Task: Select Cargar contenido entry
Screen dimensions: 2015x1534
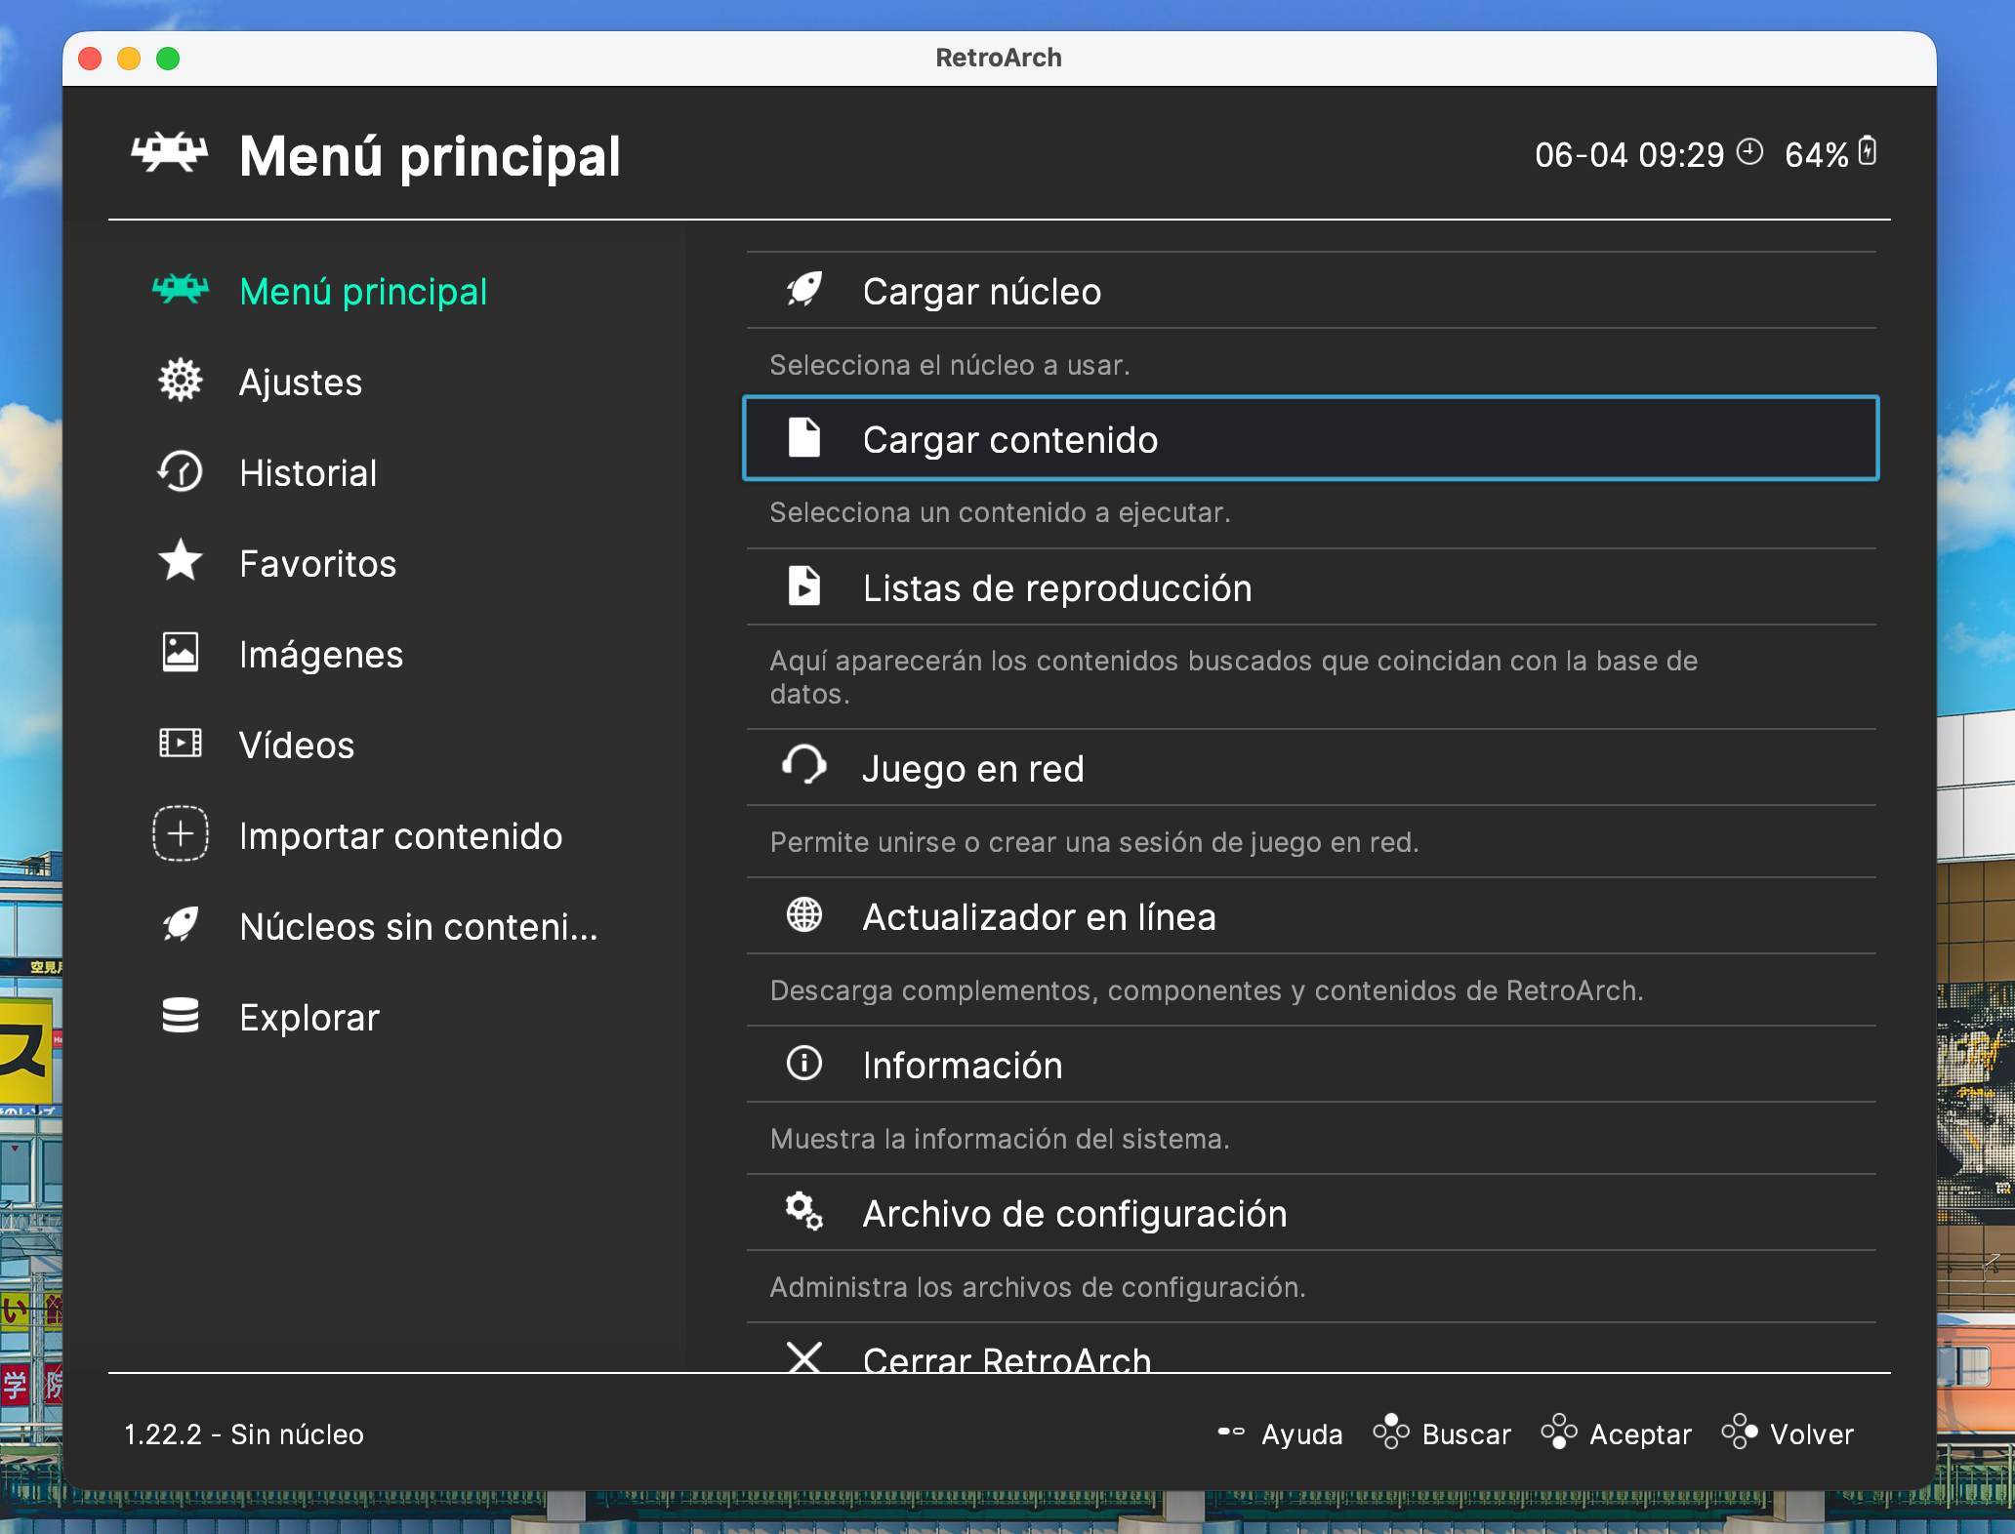Action: (1009, 439)
